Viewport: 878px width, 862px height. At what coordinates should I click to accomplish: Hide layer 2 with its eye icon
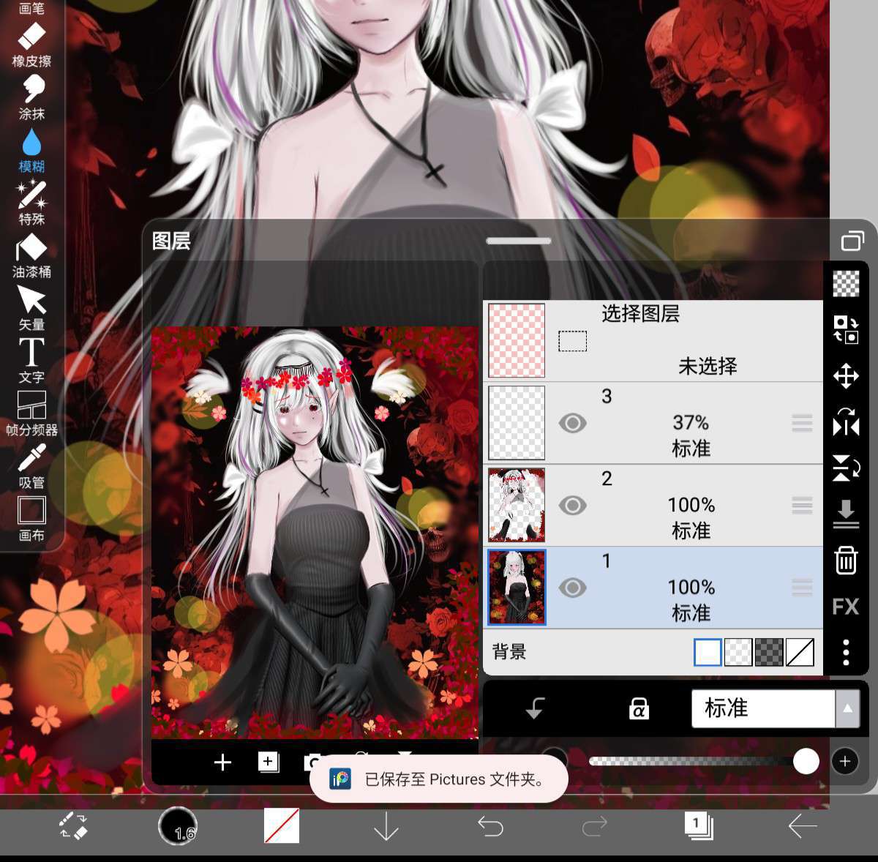coord(572,506)
